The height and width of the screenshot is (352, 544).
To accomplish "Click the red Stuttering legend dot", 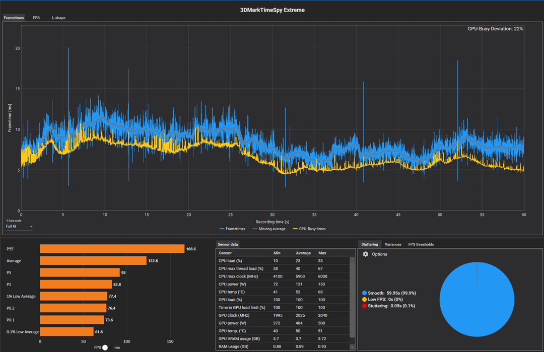I will [364, 306].
